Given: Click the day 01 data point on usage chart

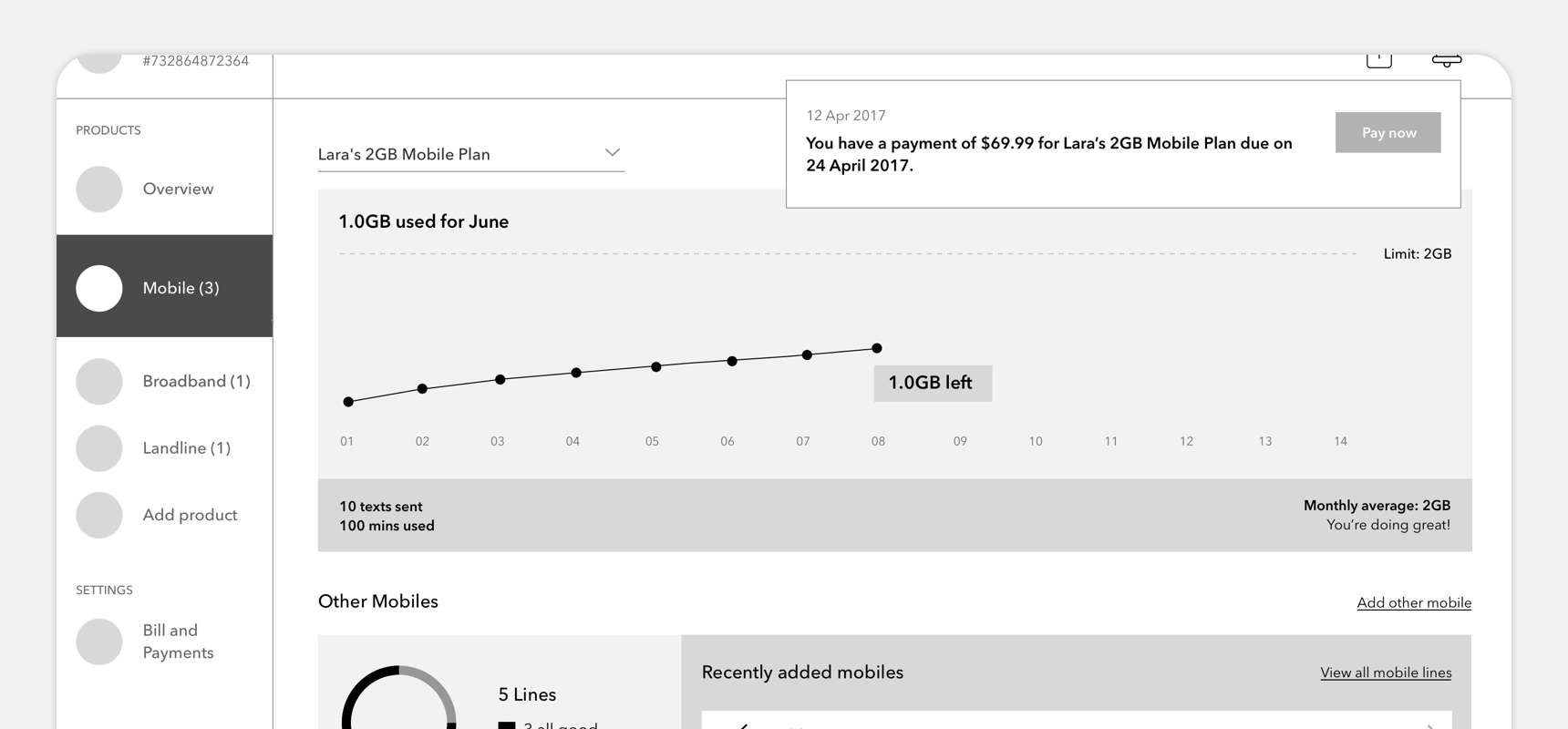Looking at the screenshot, I should pos(348,402).
